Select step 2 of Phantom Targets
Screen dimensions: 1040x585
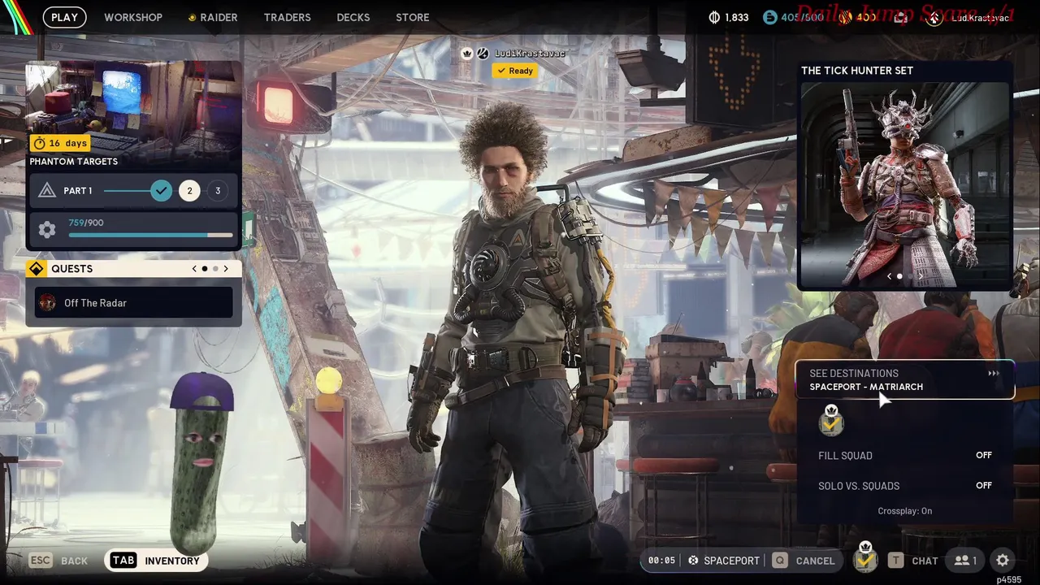click(x=189, y=191)
